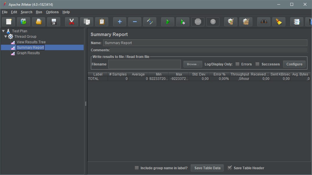The width and height of the screenshot is (312, 175).
Task: Select the Test Plan label in tree
Action: point(19,31)
